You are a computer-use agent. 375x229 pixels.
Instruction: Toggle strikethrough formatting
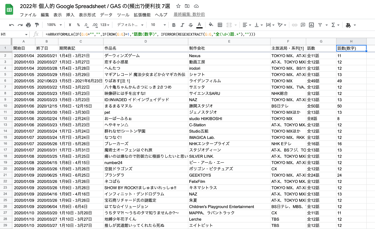coord(191,25)
